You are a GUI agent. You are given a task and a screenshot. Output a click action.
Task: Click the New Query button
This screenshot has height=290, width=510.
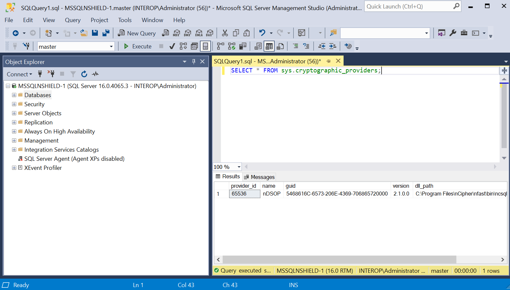137,33
